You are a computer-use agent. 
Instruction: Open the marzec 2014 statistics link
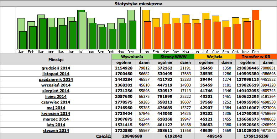click(56, 119)
